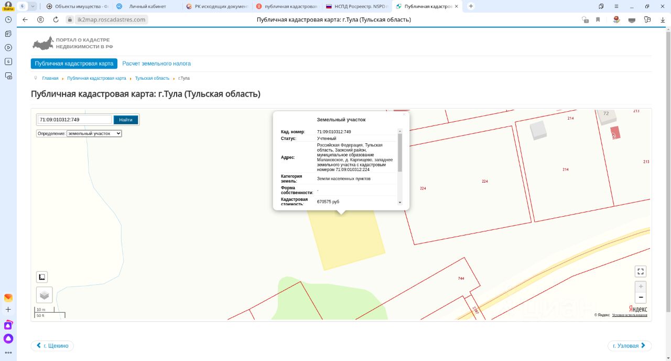
Task: Bookmark this page in the address bar
Action: pos(598,19)
